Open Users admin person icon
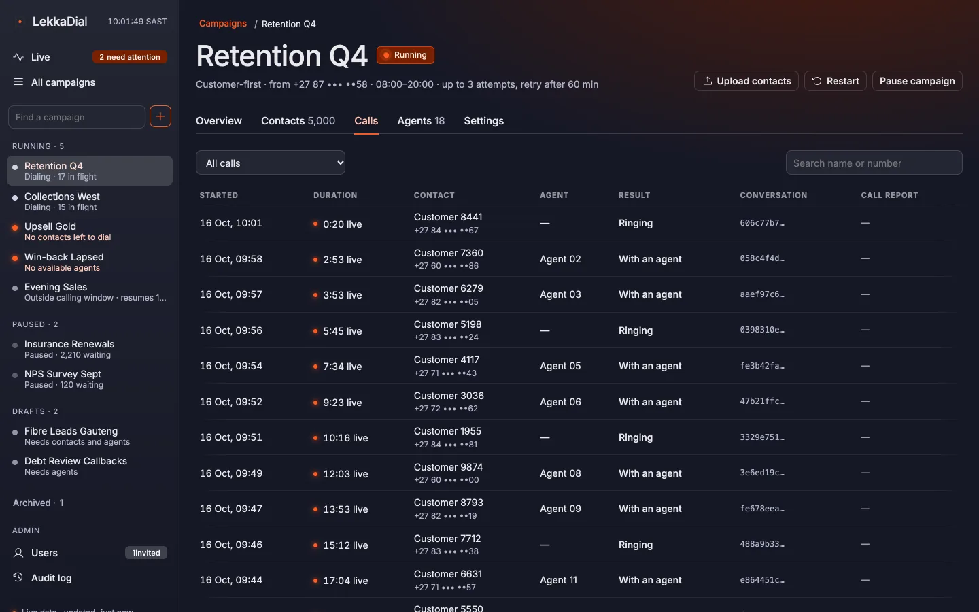The image size is (979, 612). tap(18, 553)
